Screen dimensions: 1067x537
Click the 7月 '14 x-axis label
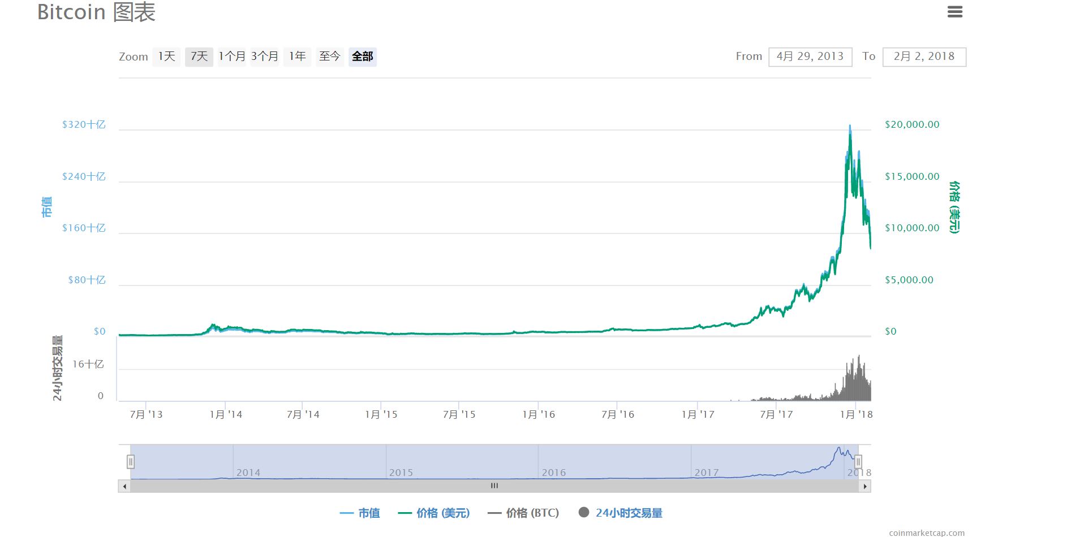pyautogui.click(x=303, y=414)
